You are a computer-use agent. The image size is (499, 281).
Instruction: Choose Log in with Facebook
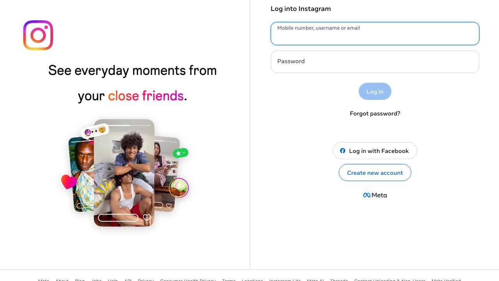click(x=375, y=151)
